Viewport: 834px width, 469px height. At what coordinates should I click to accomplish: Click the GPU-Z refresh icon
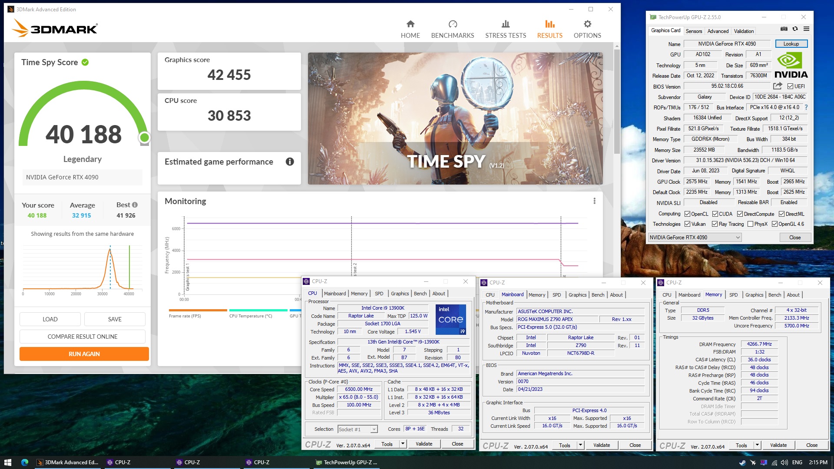click(795, 29)
